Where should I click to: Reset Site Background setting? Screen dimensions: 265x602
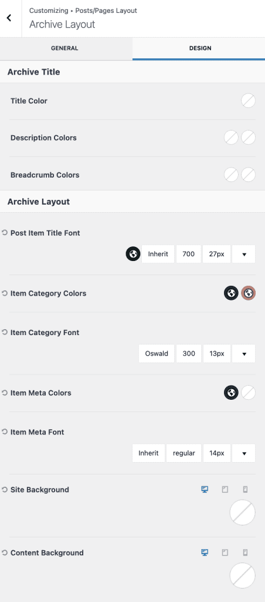tap(5, 490)
